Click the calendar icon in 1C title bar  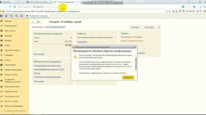(x=183, y=11)
